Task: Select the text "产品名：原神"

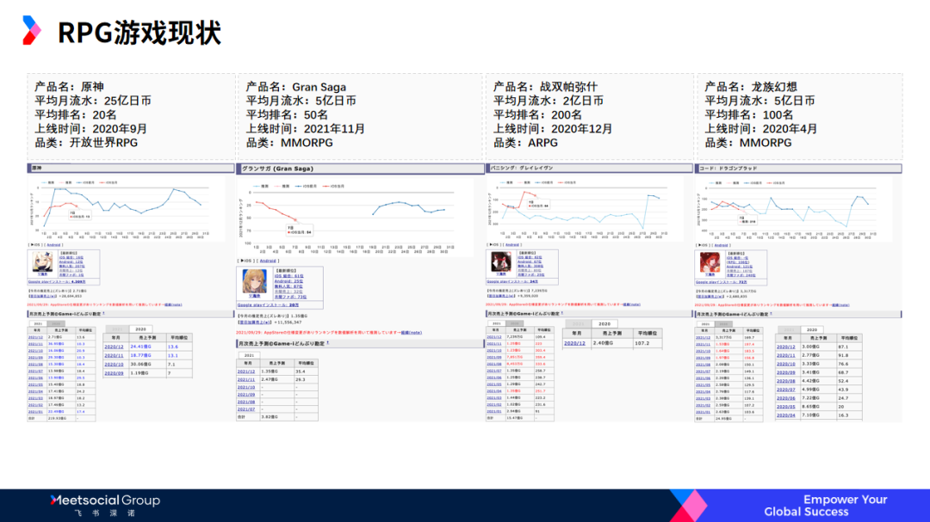Action: 69,87
